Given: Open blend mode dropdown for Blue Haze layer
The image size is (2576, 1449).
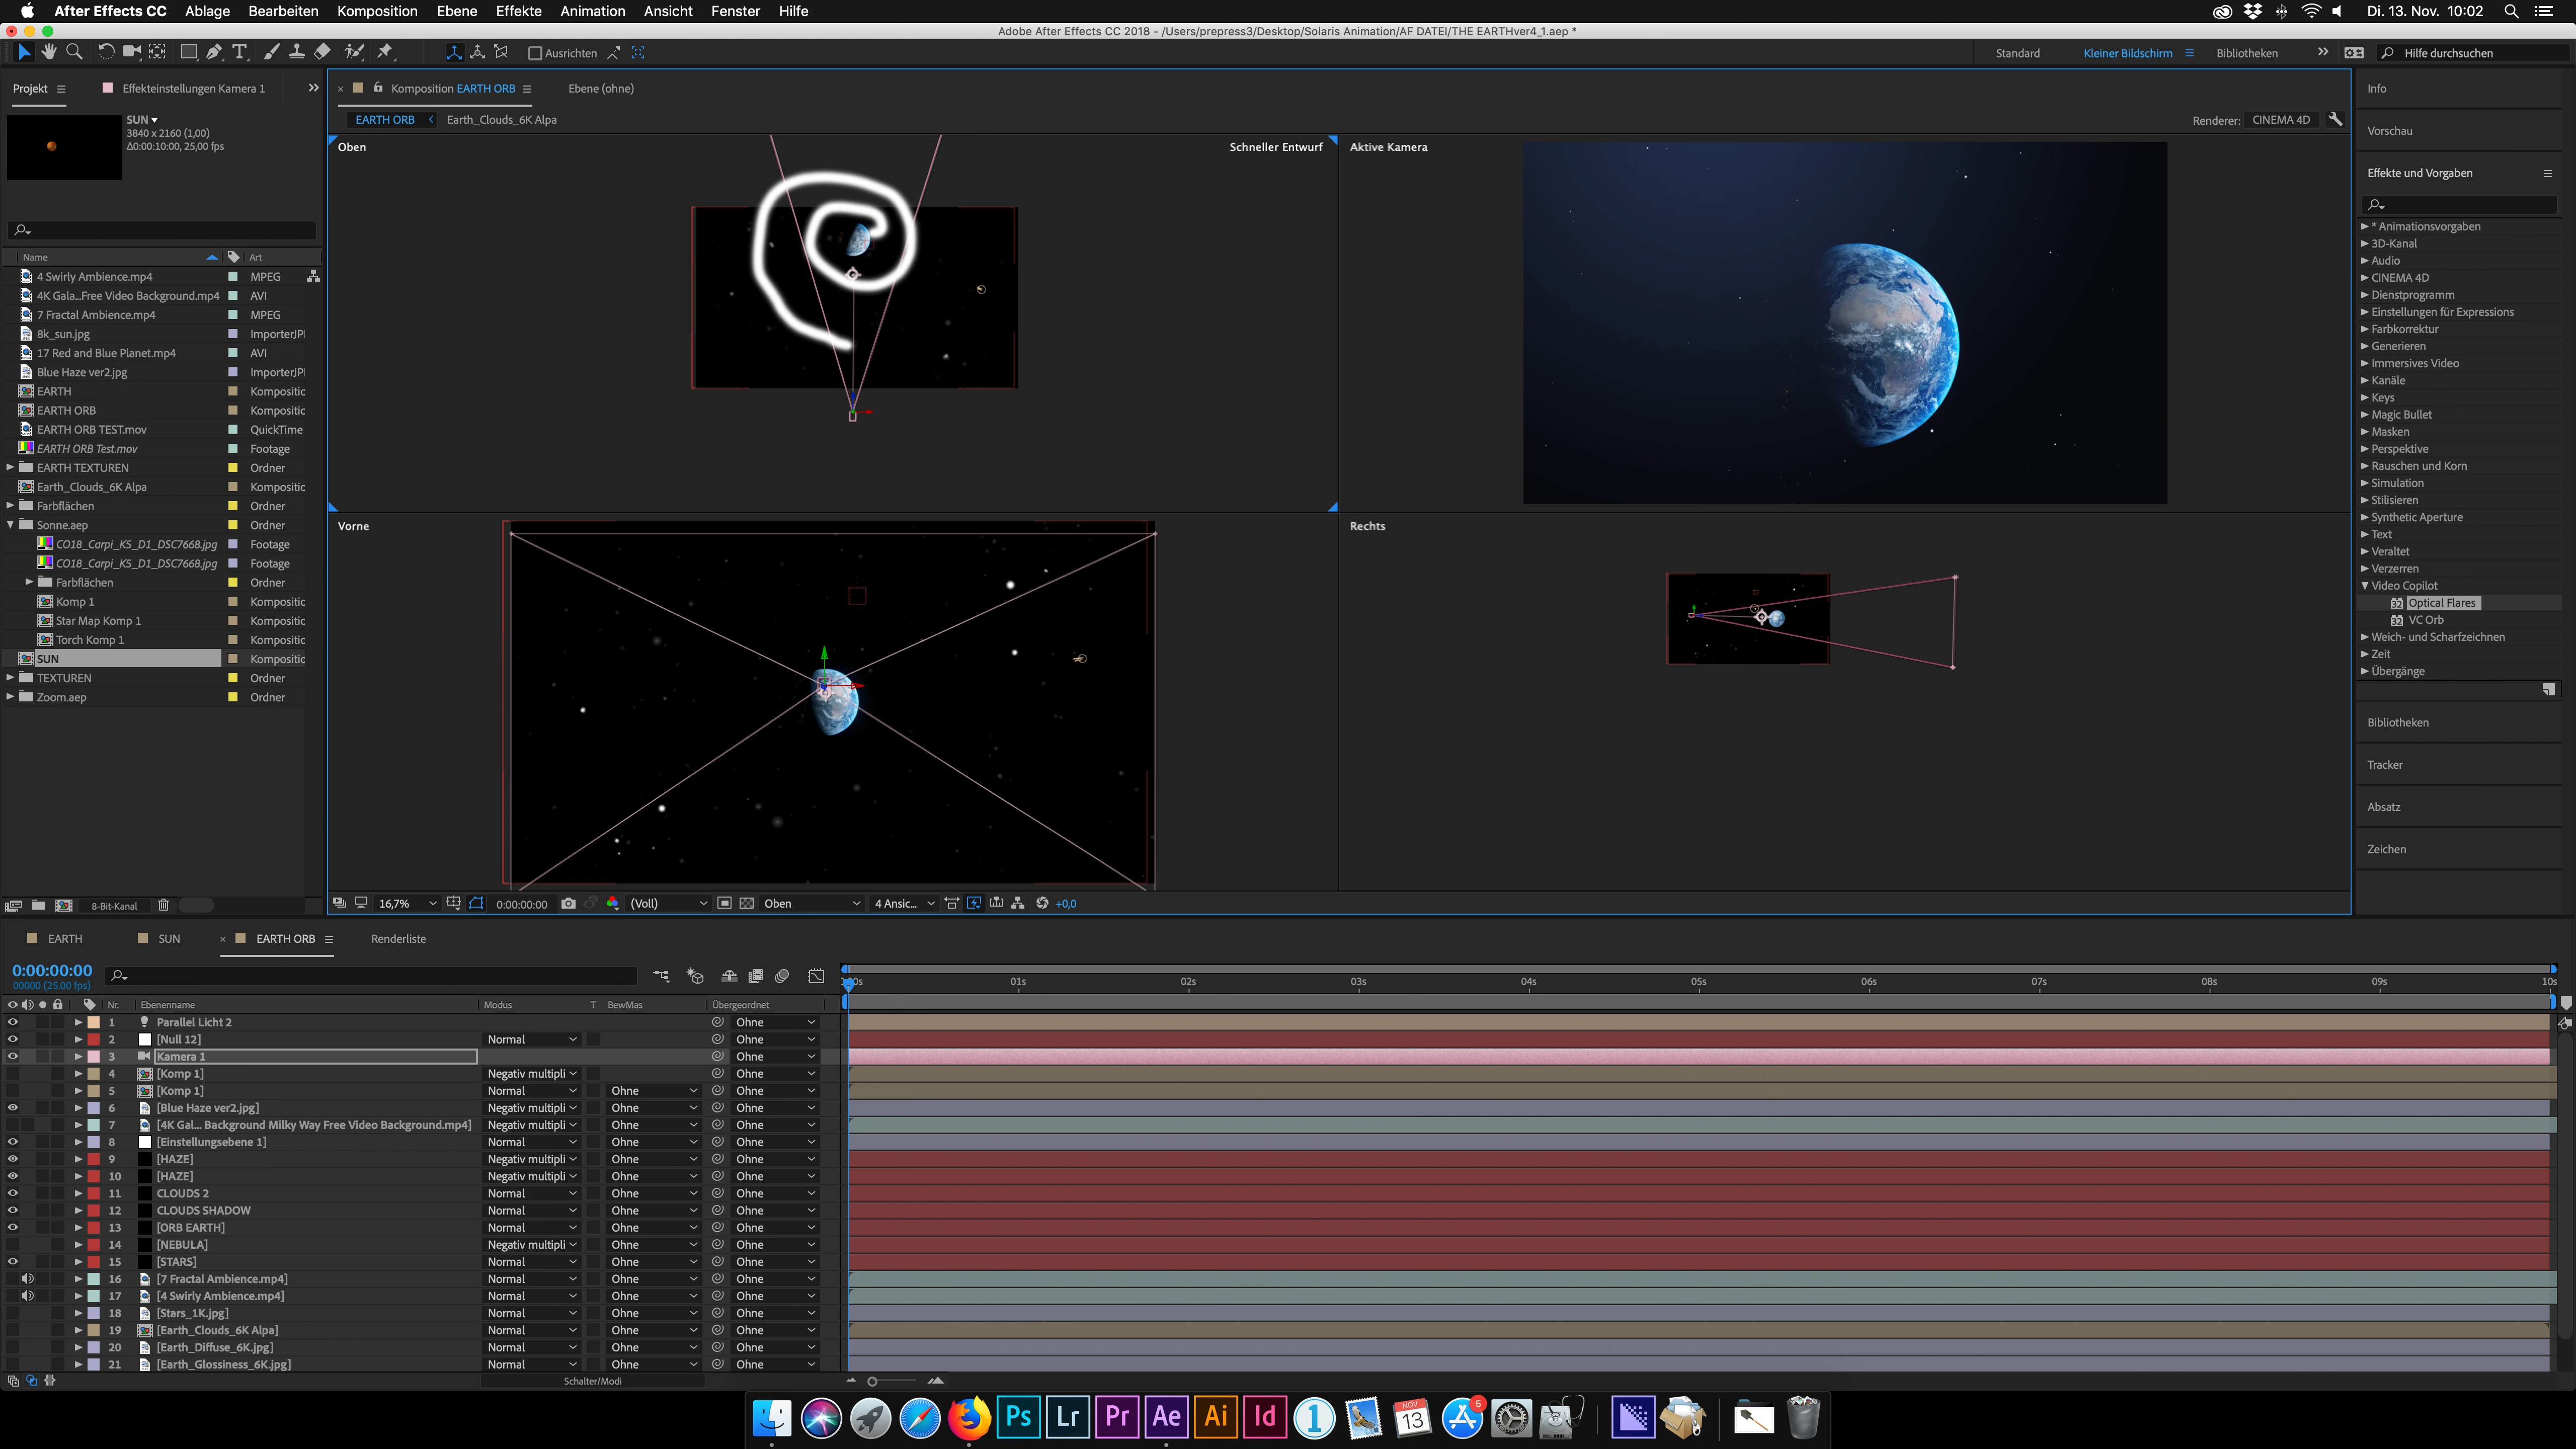Looking at the screenshot, I should (532, 1108).
